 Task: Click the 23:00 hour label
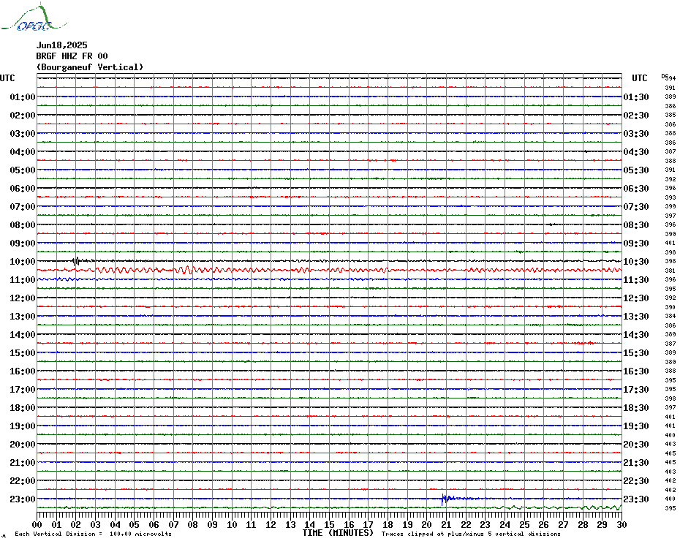23,499
